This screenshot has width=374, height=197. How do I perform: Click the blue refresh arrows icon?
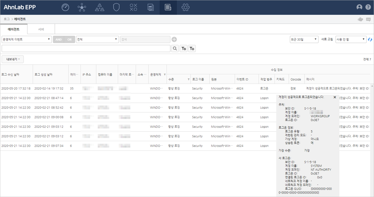click(x=370, y=39)
